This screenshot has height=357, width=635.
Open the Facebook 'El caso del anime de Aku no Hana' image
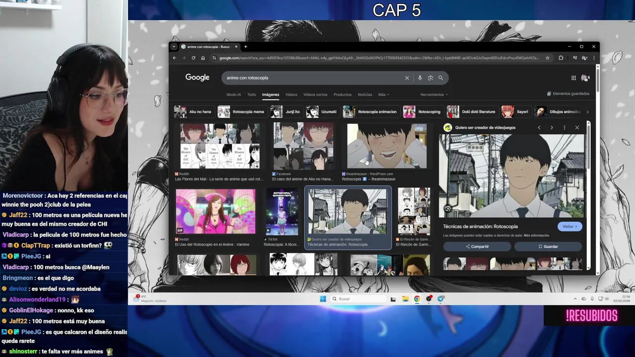point(303,146)
